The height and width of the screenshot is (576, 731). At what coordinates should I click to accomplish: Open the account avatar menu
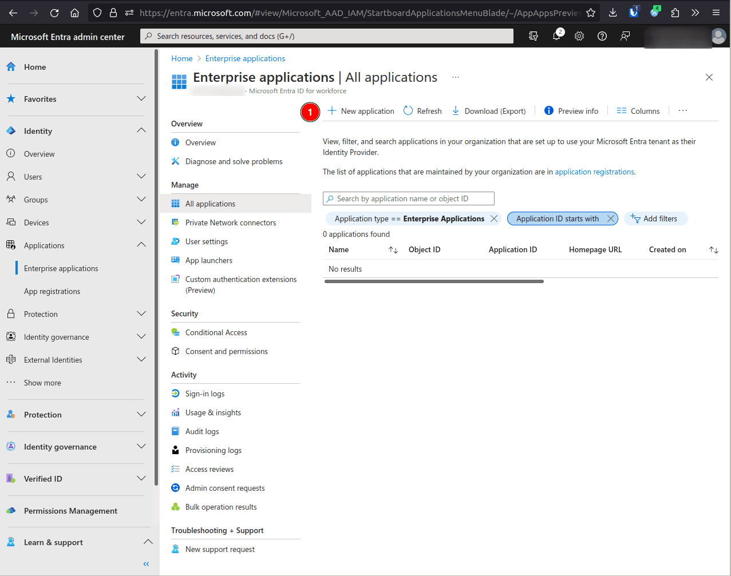click(718, 36)
